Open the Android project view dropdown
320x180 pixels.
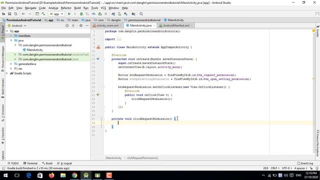(17, 25)
